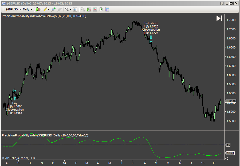Click the '14' year label on time axis
Image resolution: width=240 pixels, height=166 pixels.
coord(64,163)
